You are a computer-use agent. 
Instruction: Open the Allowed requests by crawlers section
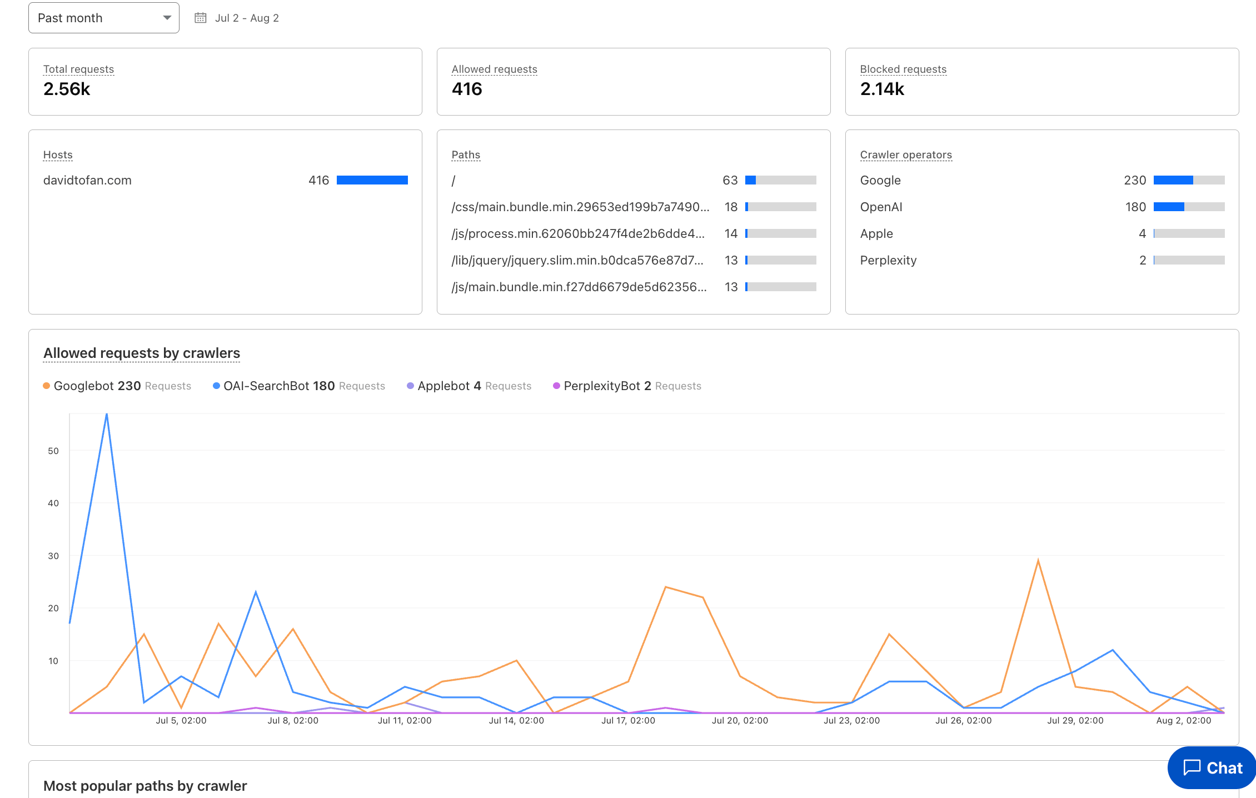click(141, 353)
